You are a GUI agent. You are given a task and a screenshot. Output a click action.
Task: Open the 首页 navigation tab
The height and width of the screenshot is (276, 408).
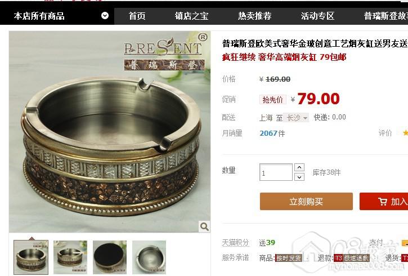[137, 16]
